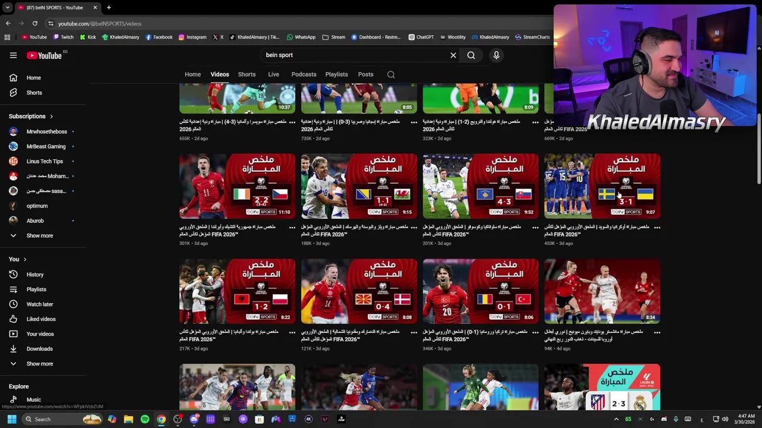Open Linus Tech Tips subscription channel

43,161
